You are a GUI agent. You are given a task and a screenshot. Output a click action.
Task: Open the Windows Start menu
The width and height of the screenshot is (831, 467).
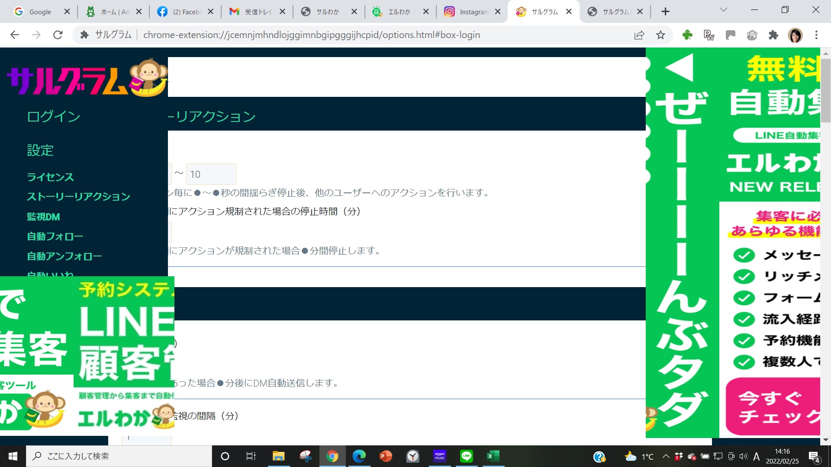pos(13,456)
